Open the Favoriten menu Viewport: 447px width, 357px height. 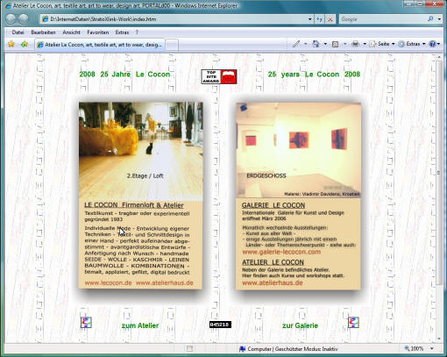pos(98,32)
